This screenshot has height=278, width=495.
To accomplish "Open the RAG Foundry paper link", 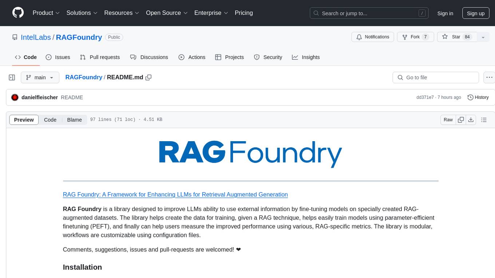I will click(x=175, y=195).
